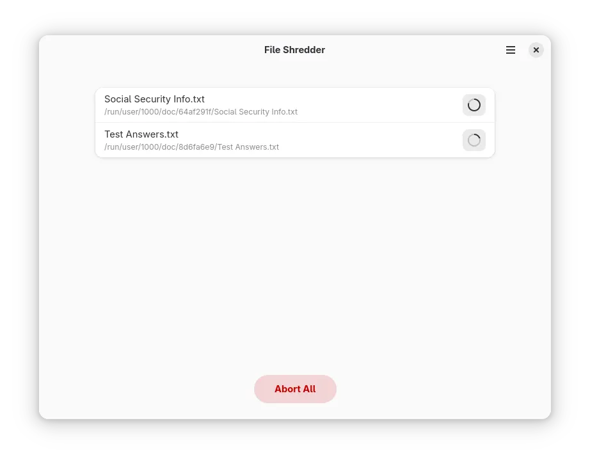Screen dimensions: 590x462
Task: Click the spinner button for Social Security Info.txt
Action: [x=474, y=105]
